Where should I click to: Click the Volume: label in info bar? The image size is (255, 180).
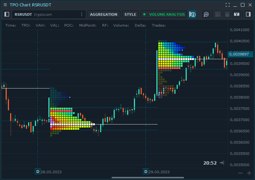121,25
